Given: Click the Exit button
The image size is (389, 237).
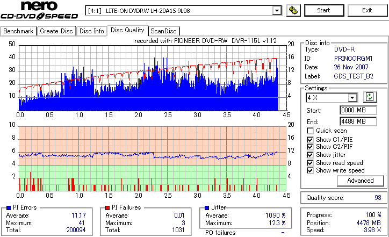Looking at the screenshot, I should point(367,10).
